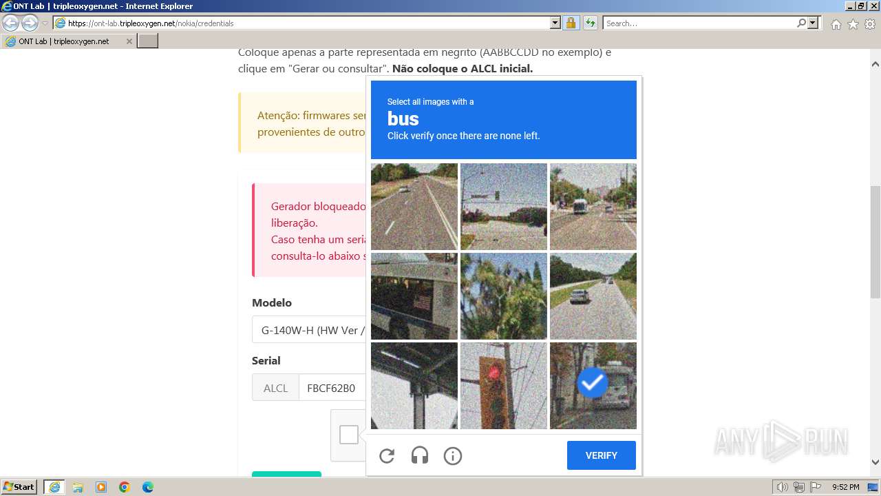Click the 'bus' challenge heading
The image size is (881, 496).
[x=403, y=118]
